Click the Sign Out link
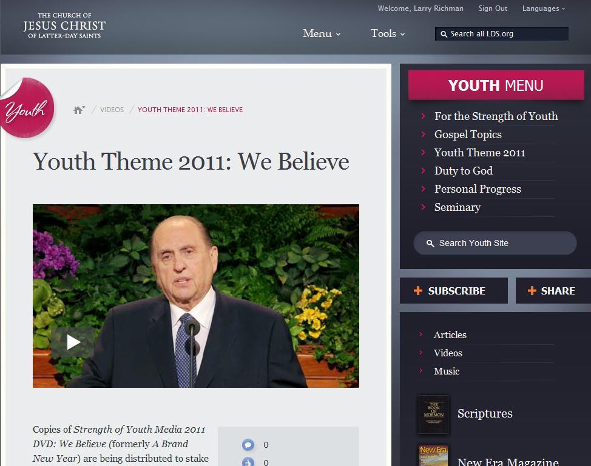The width and height of the screenshot is (591, 466). 493,8
